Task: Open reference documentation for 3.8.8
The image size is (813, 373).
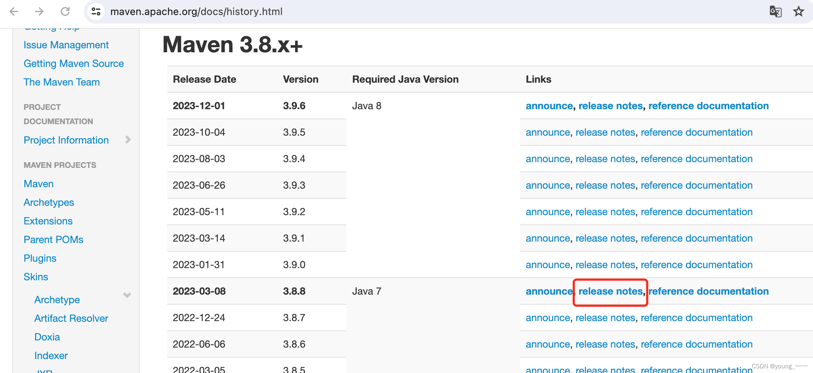Action: click(708, 291)
